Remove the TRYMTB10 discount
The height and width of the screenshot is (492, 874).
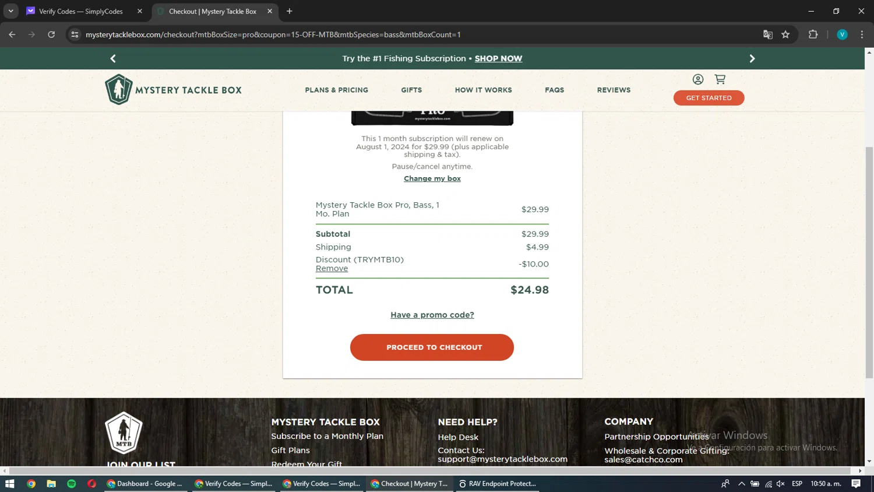[x=332, y=269]
